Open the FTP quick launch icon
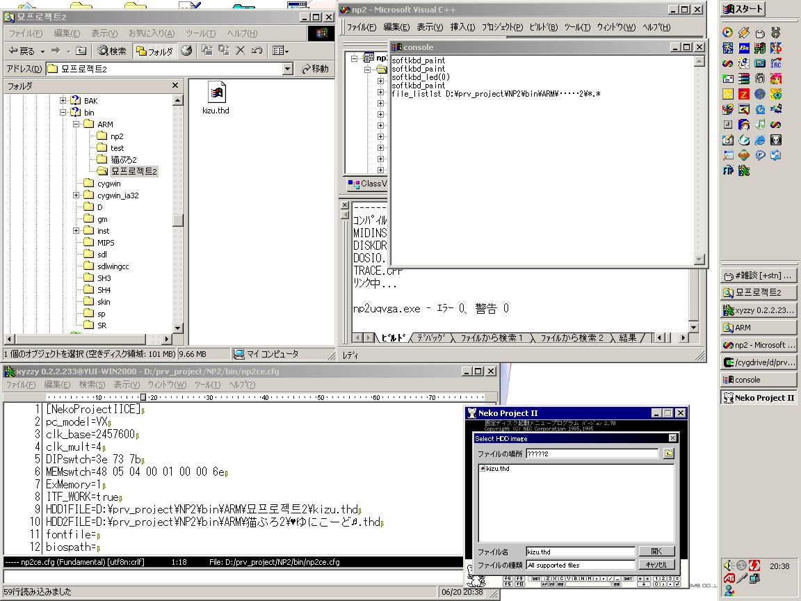The height and width of the screenshot is (601, 801). [728, 170]
